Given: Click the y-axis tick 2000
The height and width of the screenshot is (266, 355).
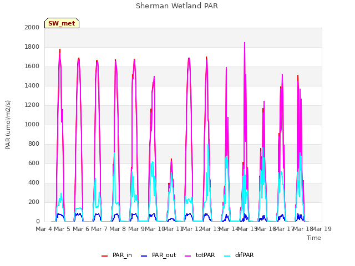Looking at the screenshot, I should [x=32, y=27].
